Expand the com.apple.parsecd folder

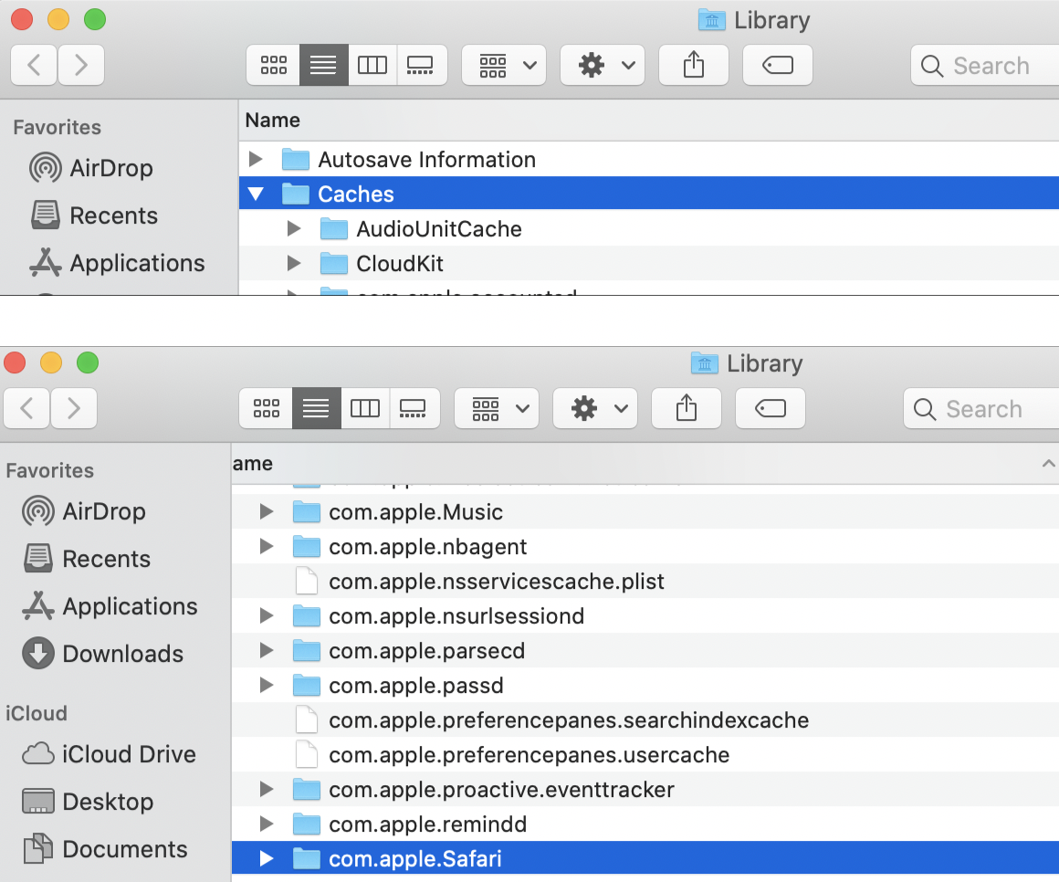[x=267, y=650]
